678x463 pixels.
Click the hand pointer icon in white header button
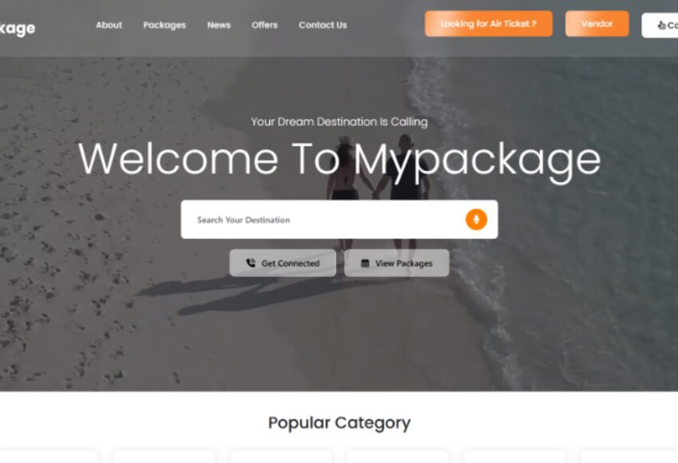click(661, 26)
